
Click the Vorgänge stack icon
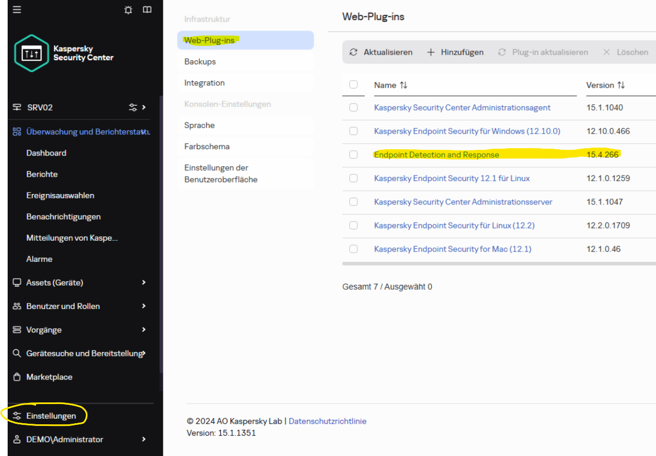tap(17, 330)
